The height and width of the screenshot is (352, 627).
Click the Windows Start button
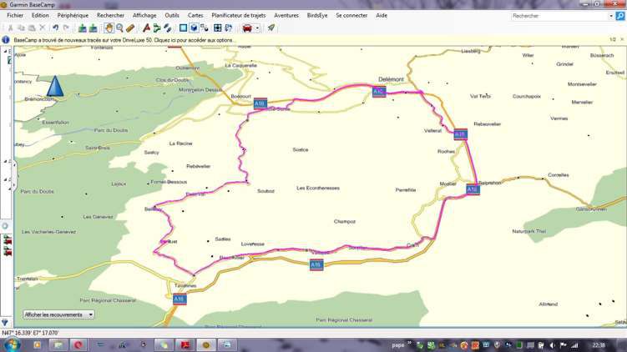(x=12, y=344)
